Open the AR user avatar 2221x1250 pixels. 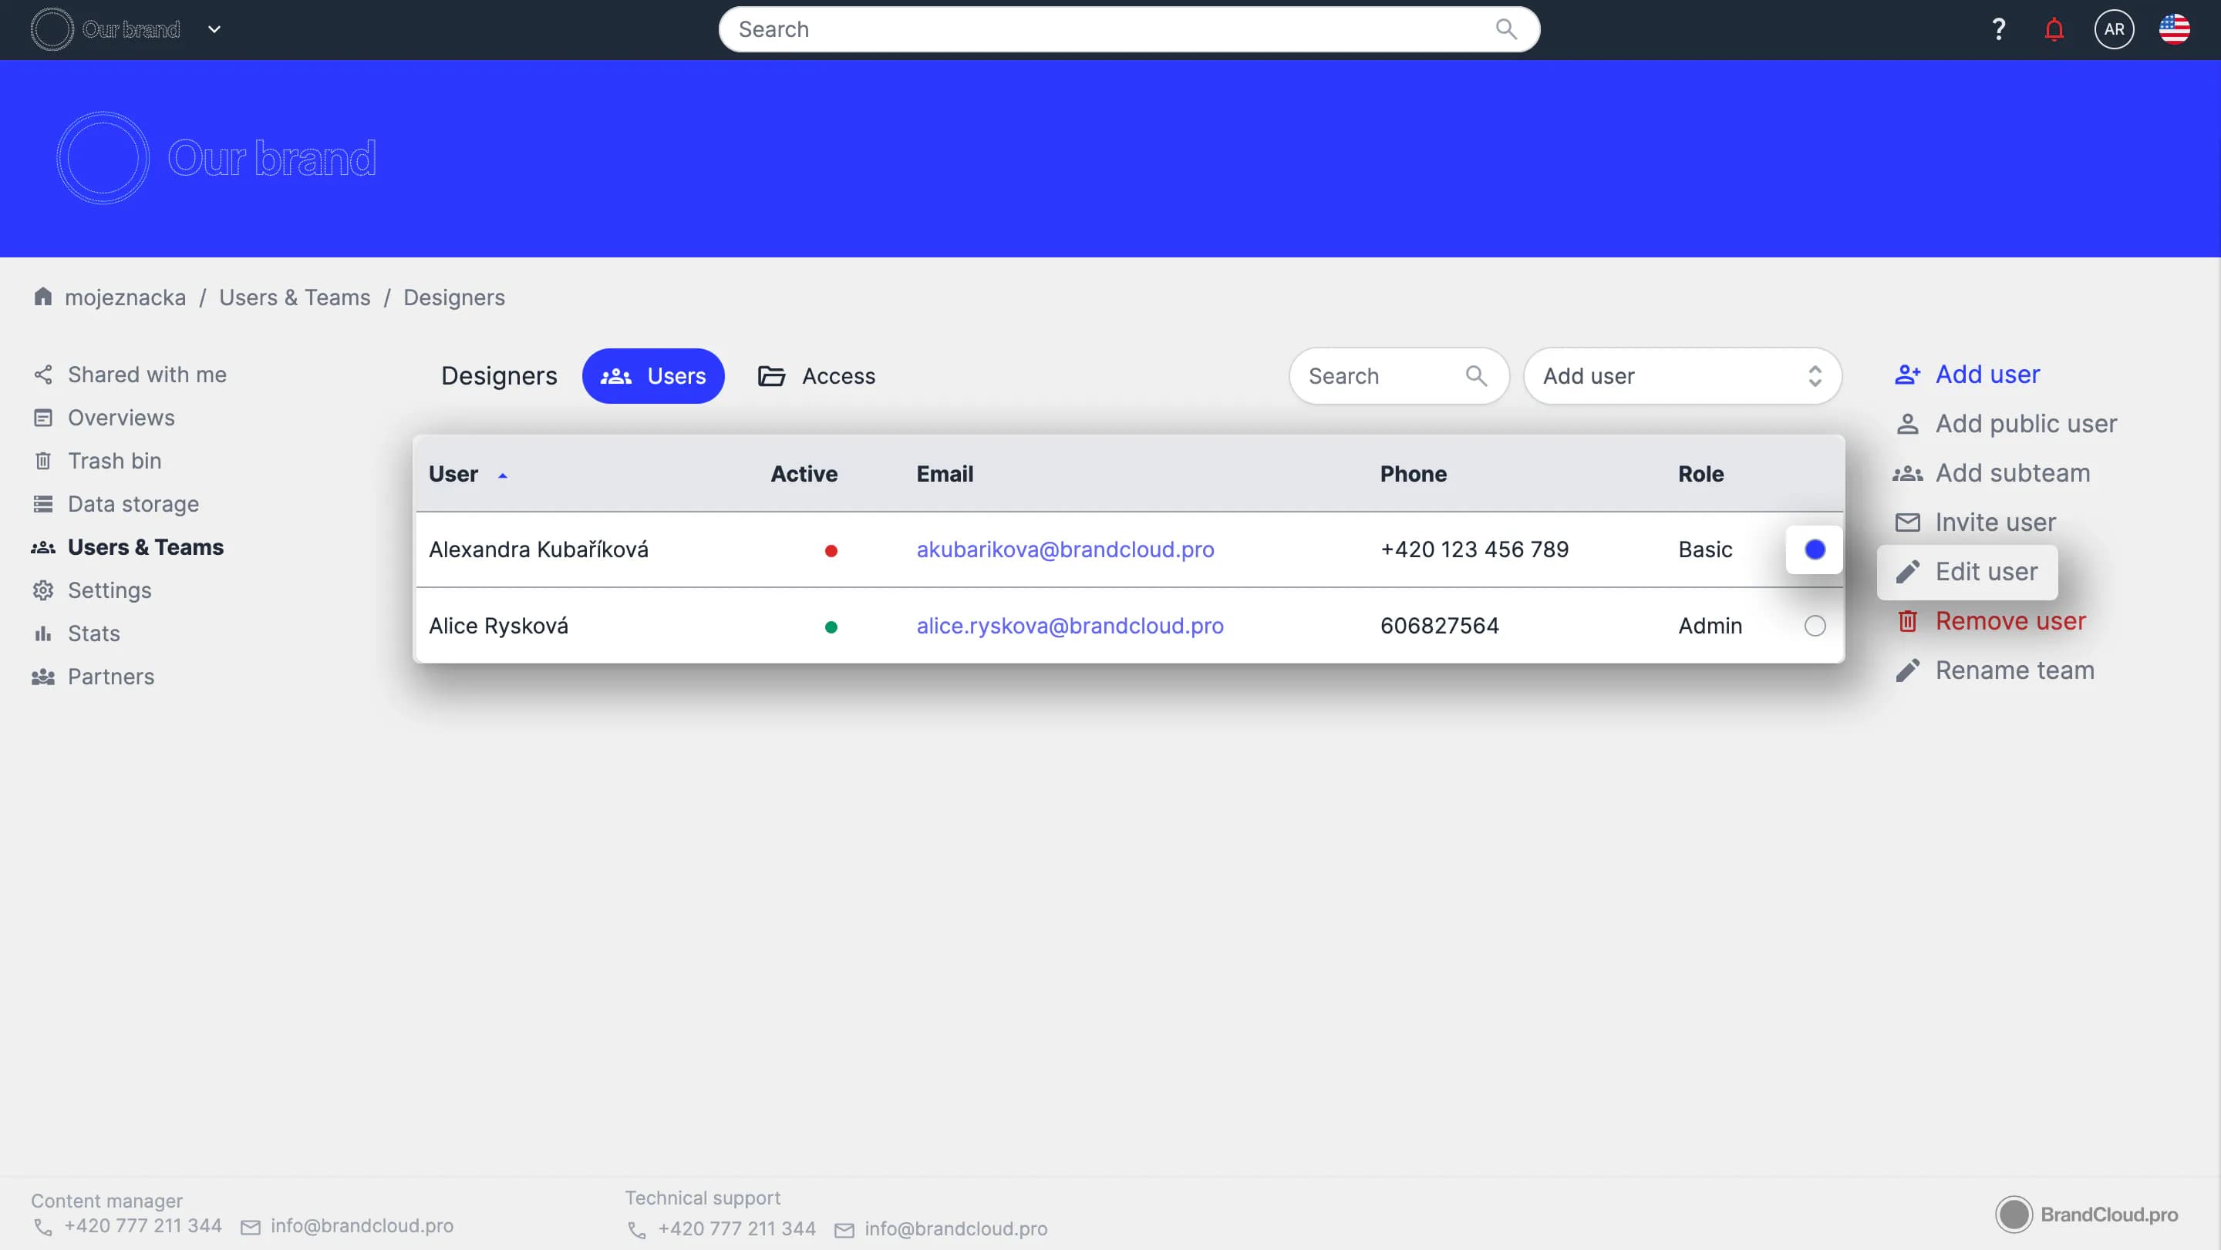pyautogui.click(x=2113, y=29)
